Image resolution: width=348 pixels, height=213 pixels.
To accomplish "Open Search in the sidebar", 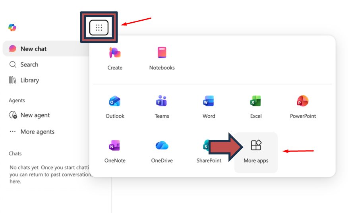I will point(29,65).
